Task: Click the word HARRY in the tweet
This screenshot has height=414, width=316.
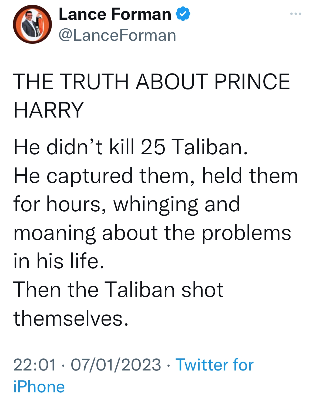Action: pyautogui.click(x=49, y=110)
